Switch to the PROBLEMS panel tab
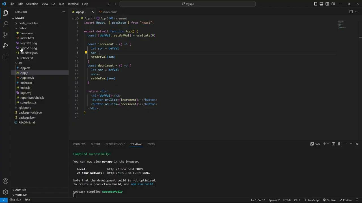Viewport: 362px width, 203px height. click(x=79, y=144)
